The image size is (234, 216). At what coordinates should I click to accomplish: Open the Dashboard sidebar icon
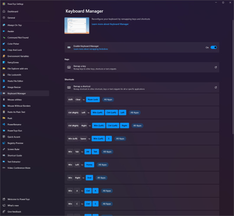[4, 11]
